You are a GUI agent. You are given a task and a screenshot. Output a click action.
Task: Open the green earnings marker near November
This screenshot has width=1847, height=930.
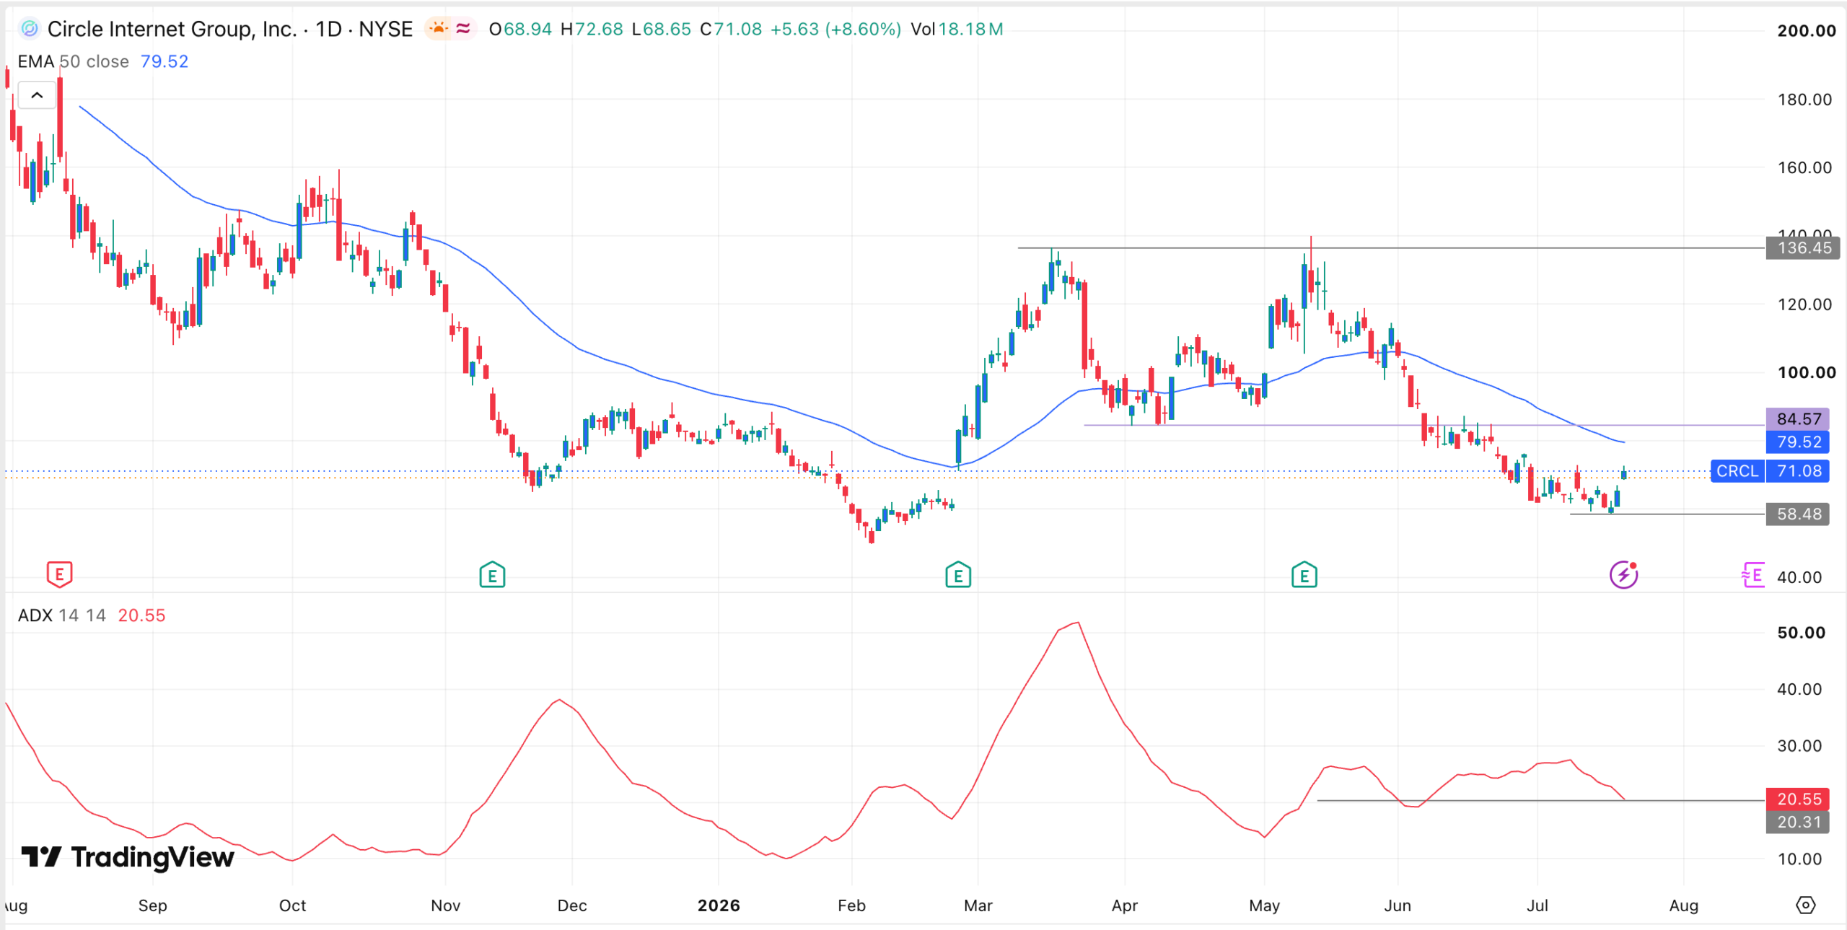(492, 575)
